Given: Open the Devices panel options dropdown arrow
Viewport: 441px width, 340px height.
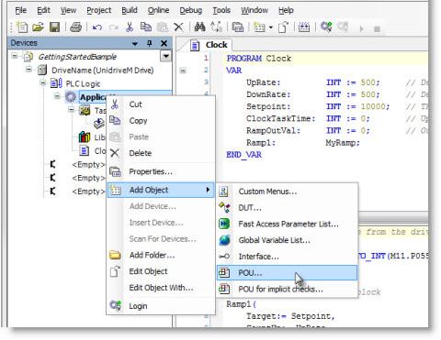Looking at the screenshot, I should point(135,44).
